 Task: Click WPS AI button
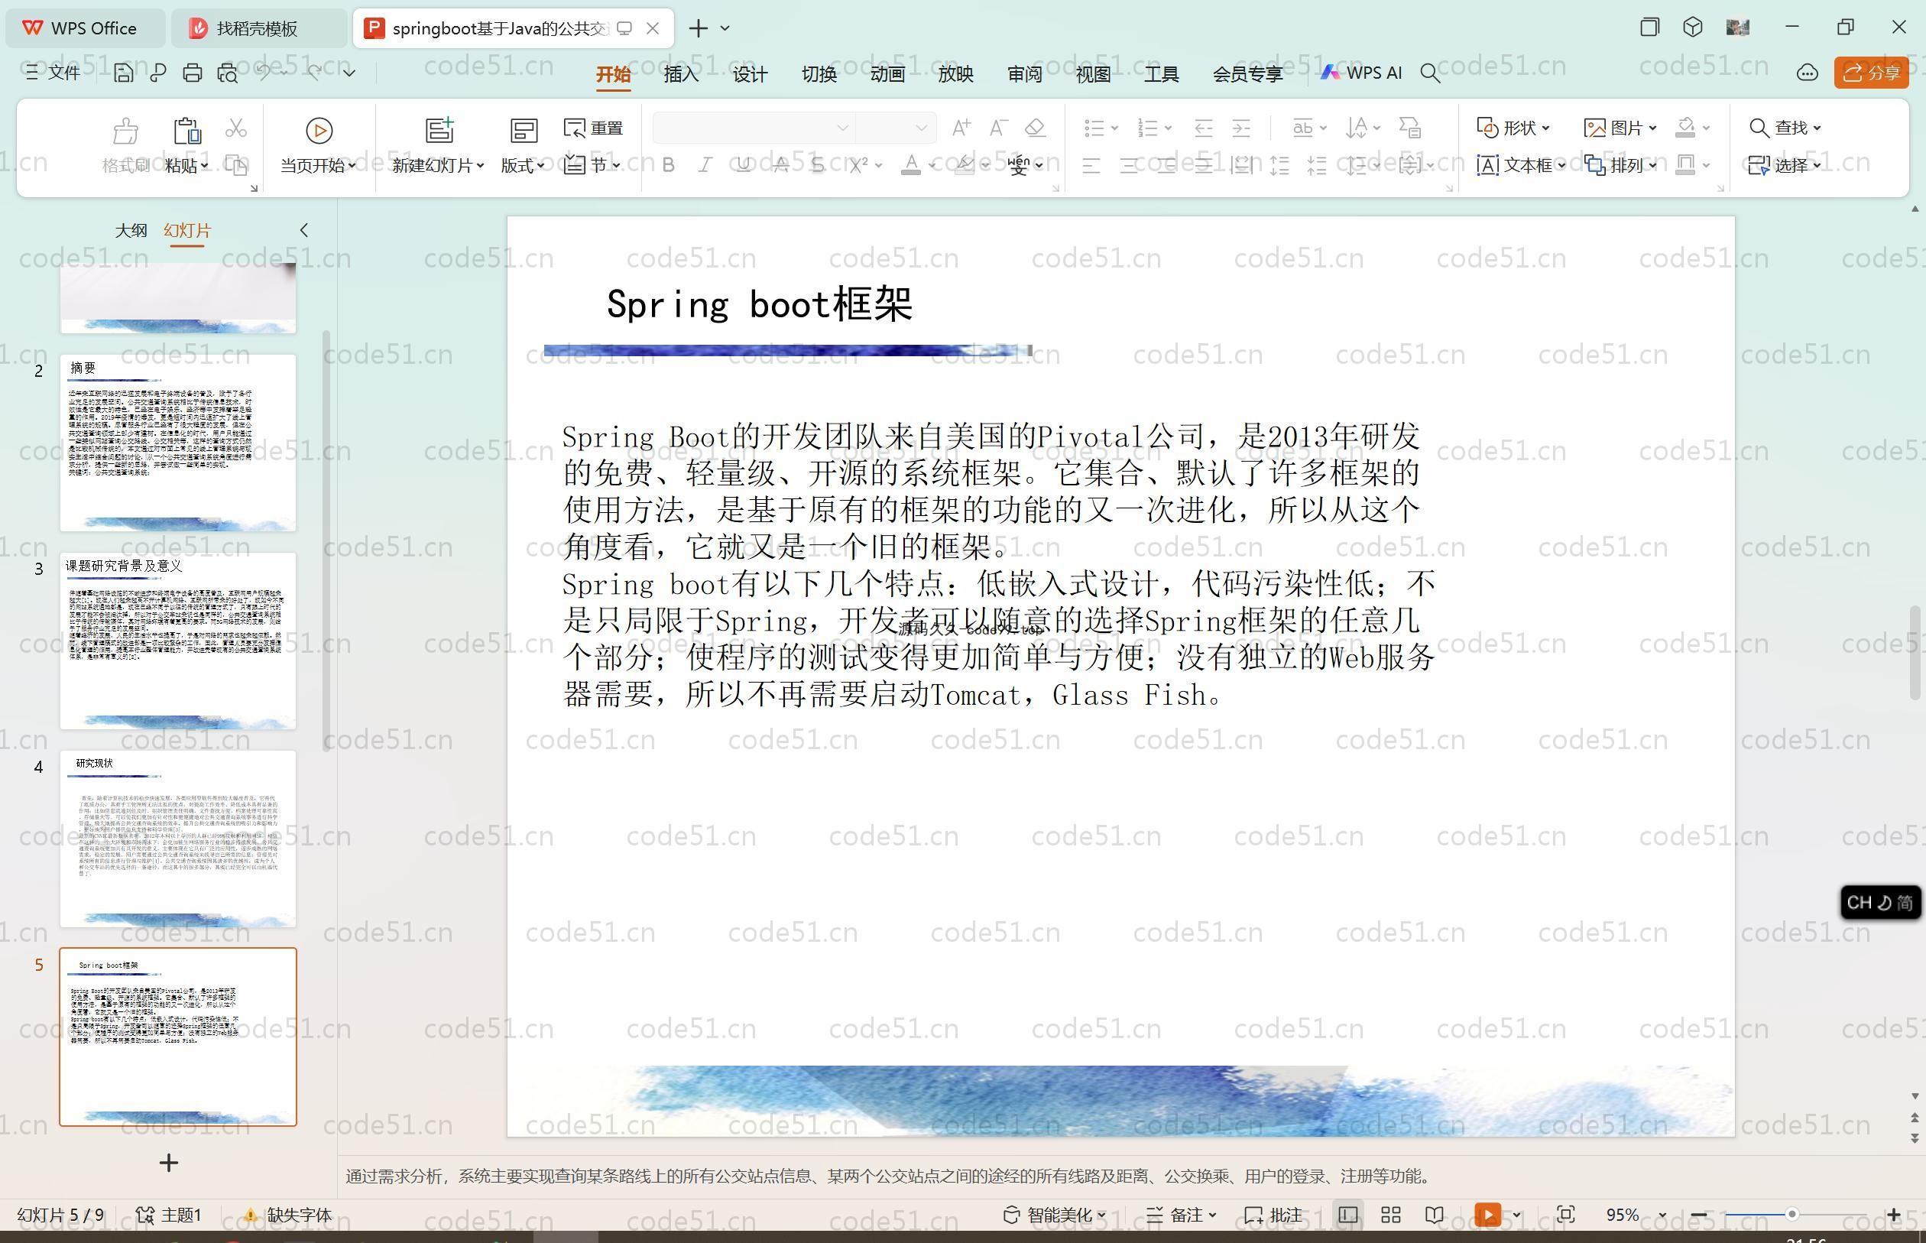1361,73
